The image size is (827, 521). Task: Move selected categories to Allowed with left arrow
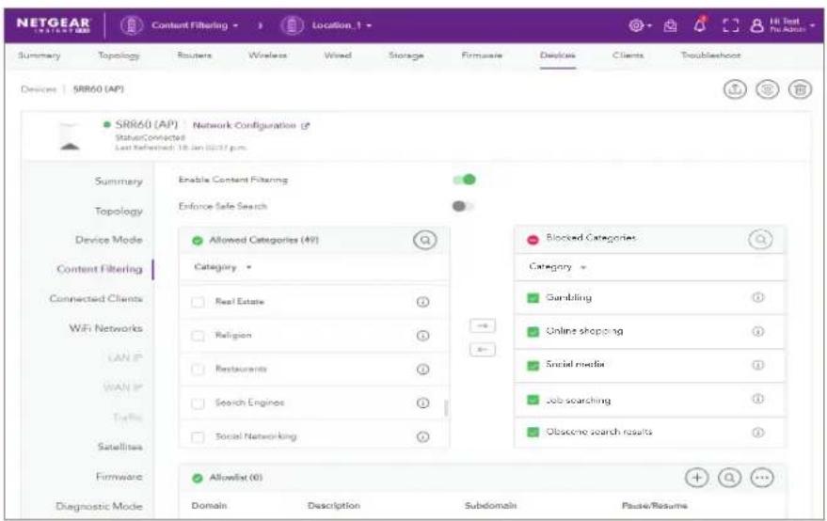tap(482, 350)
